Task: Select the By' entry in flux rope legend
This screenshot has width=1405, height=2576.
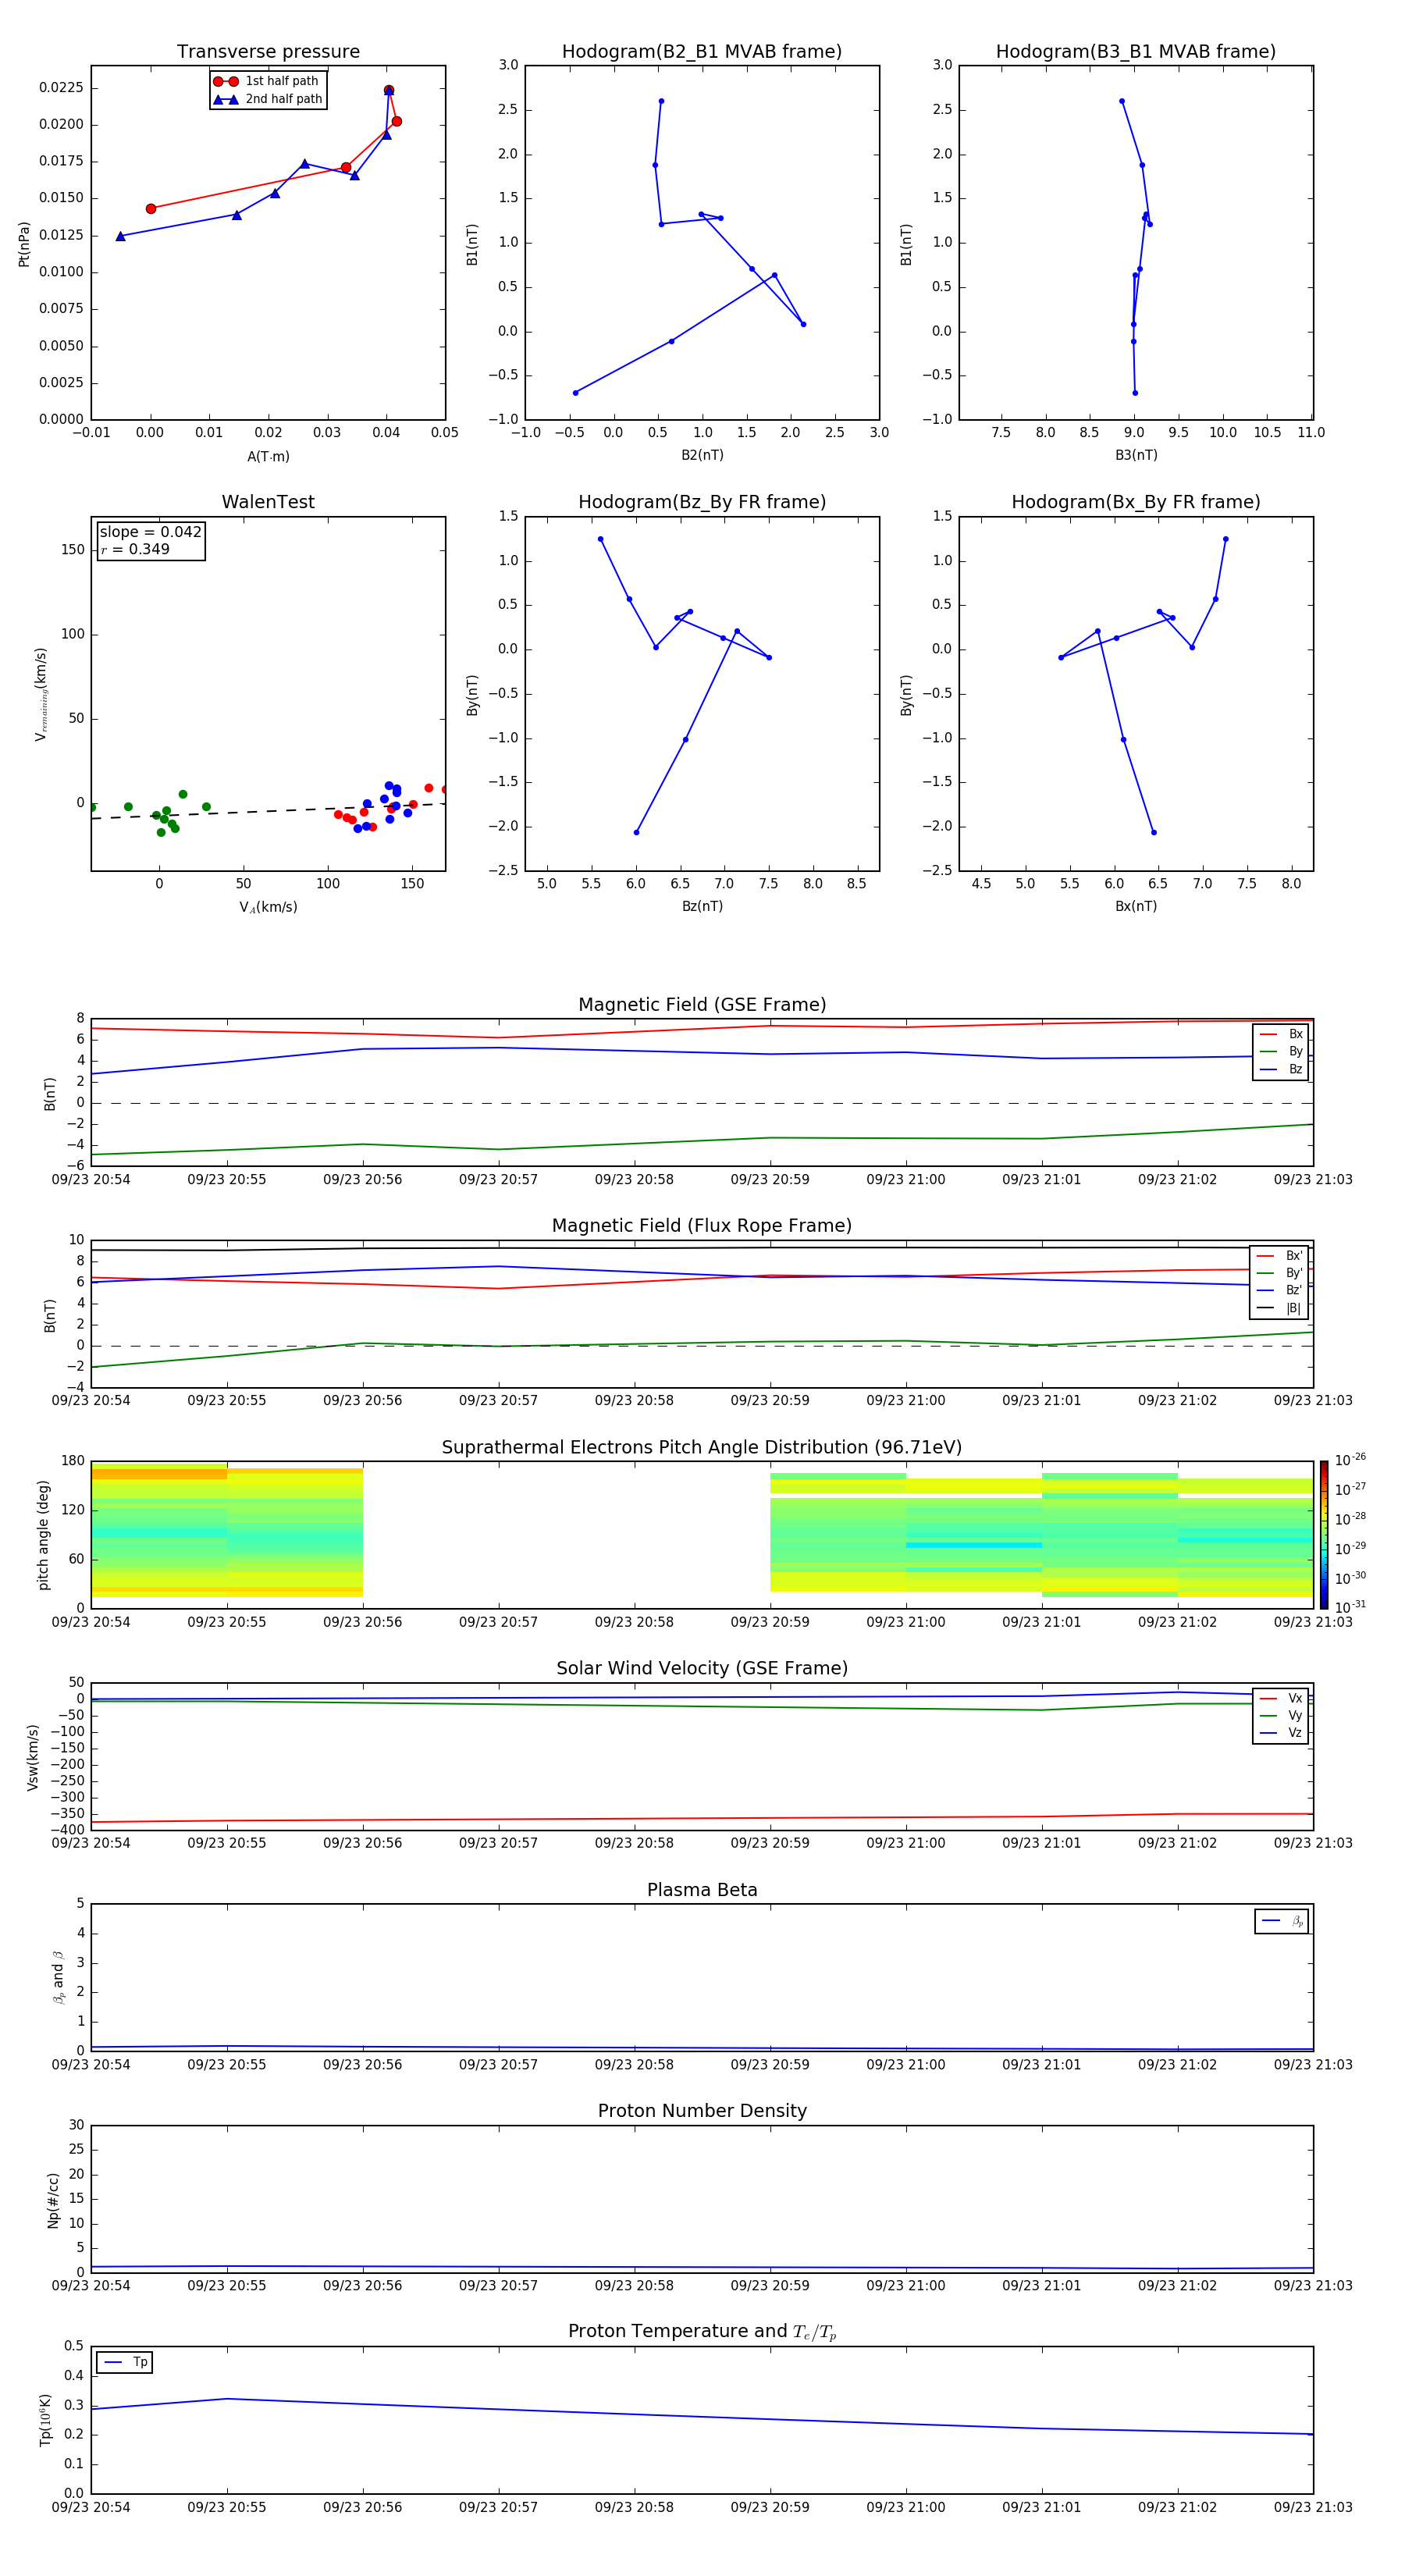Action: [1279, 1273]
